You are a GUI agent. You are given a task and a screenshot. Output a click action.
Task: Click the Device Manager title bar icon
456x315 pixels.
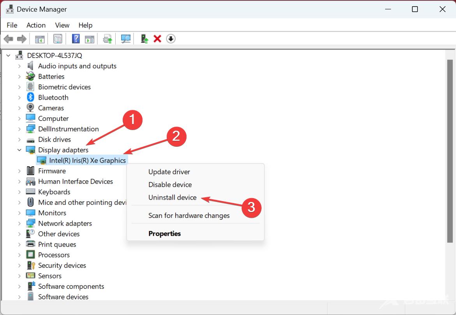pos(10,9)
